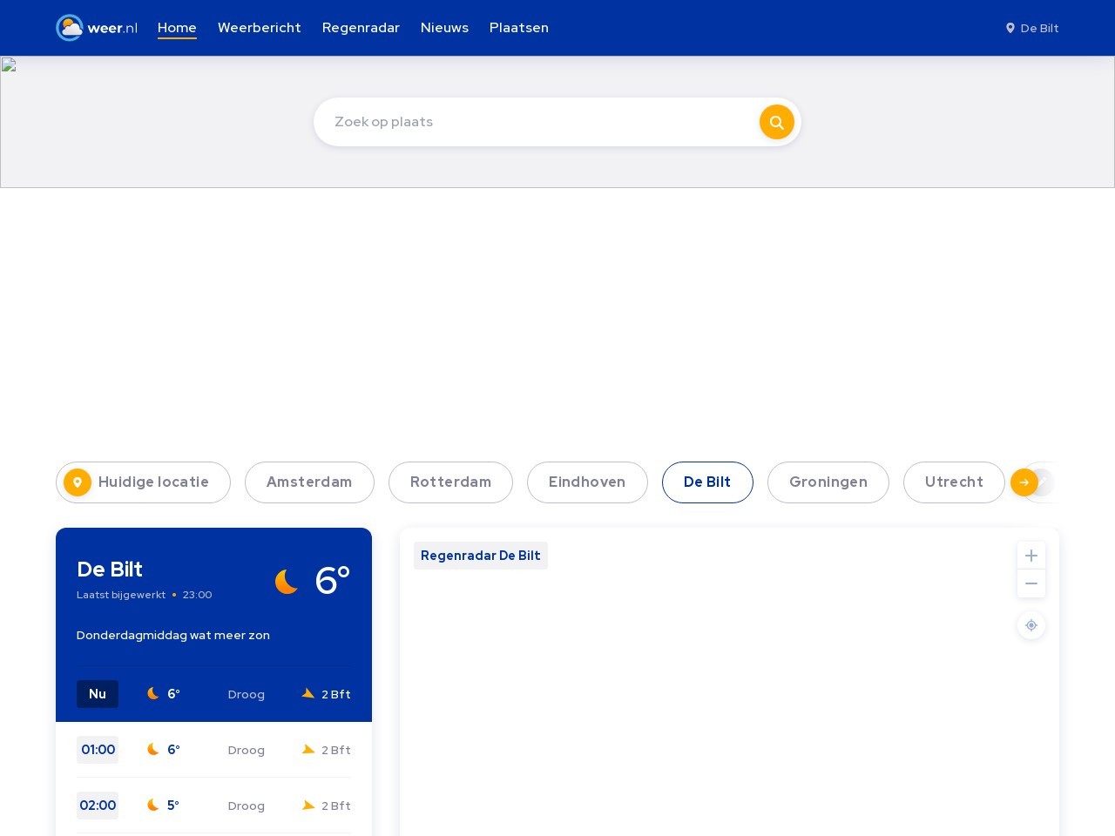Viewport: 1115px width, 836px height.
Task: Select the Eindhoven city chip
Action: pos(587,482)
